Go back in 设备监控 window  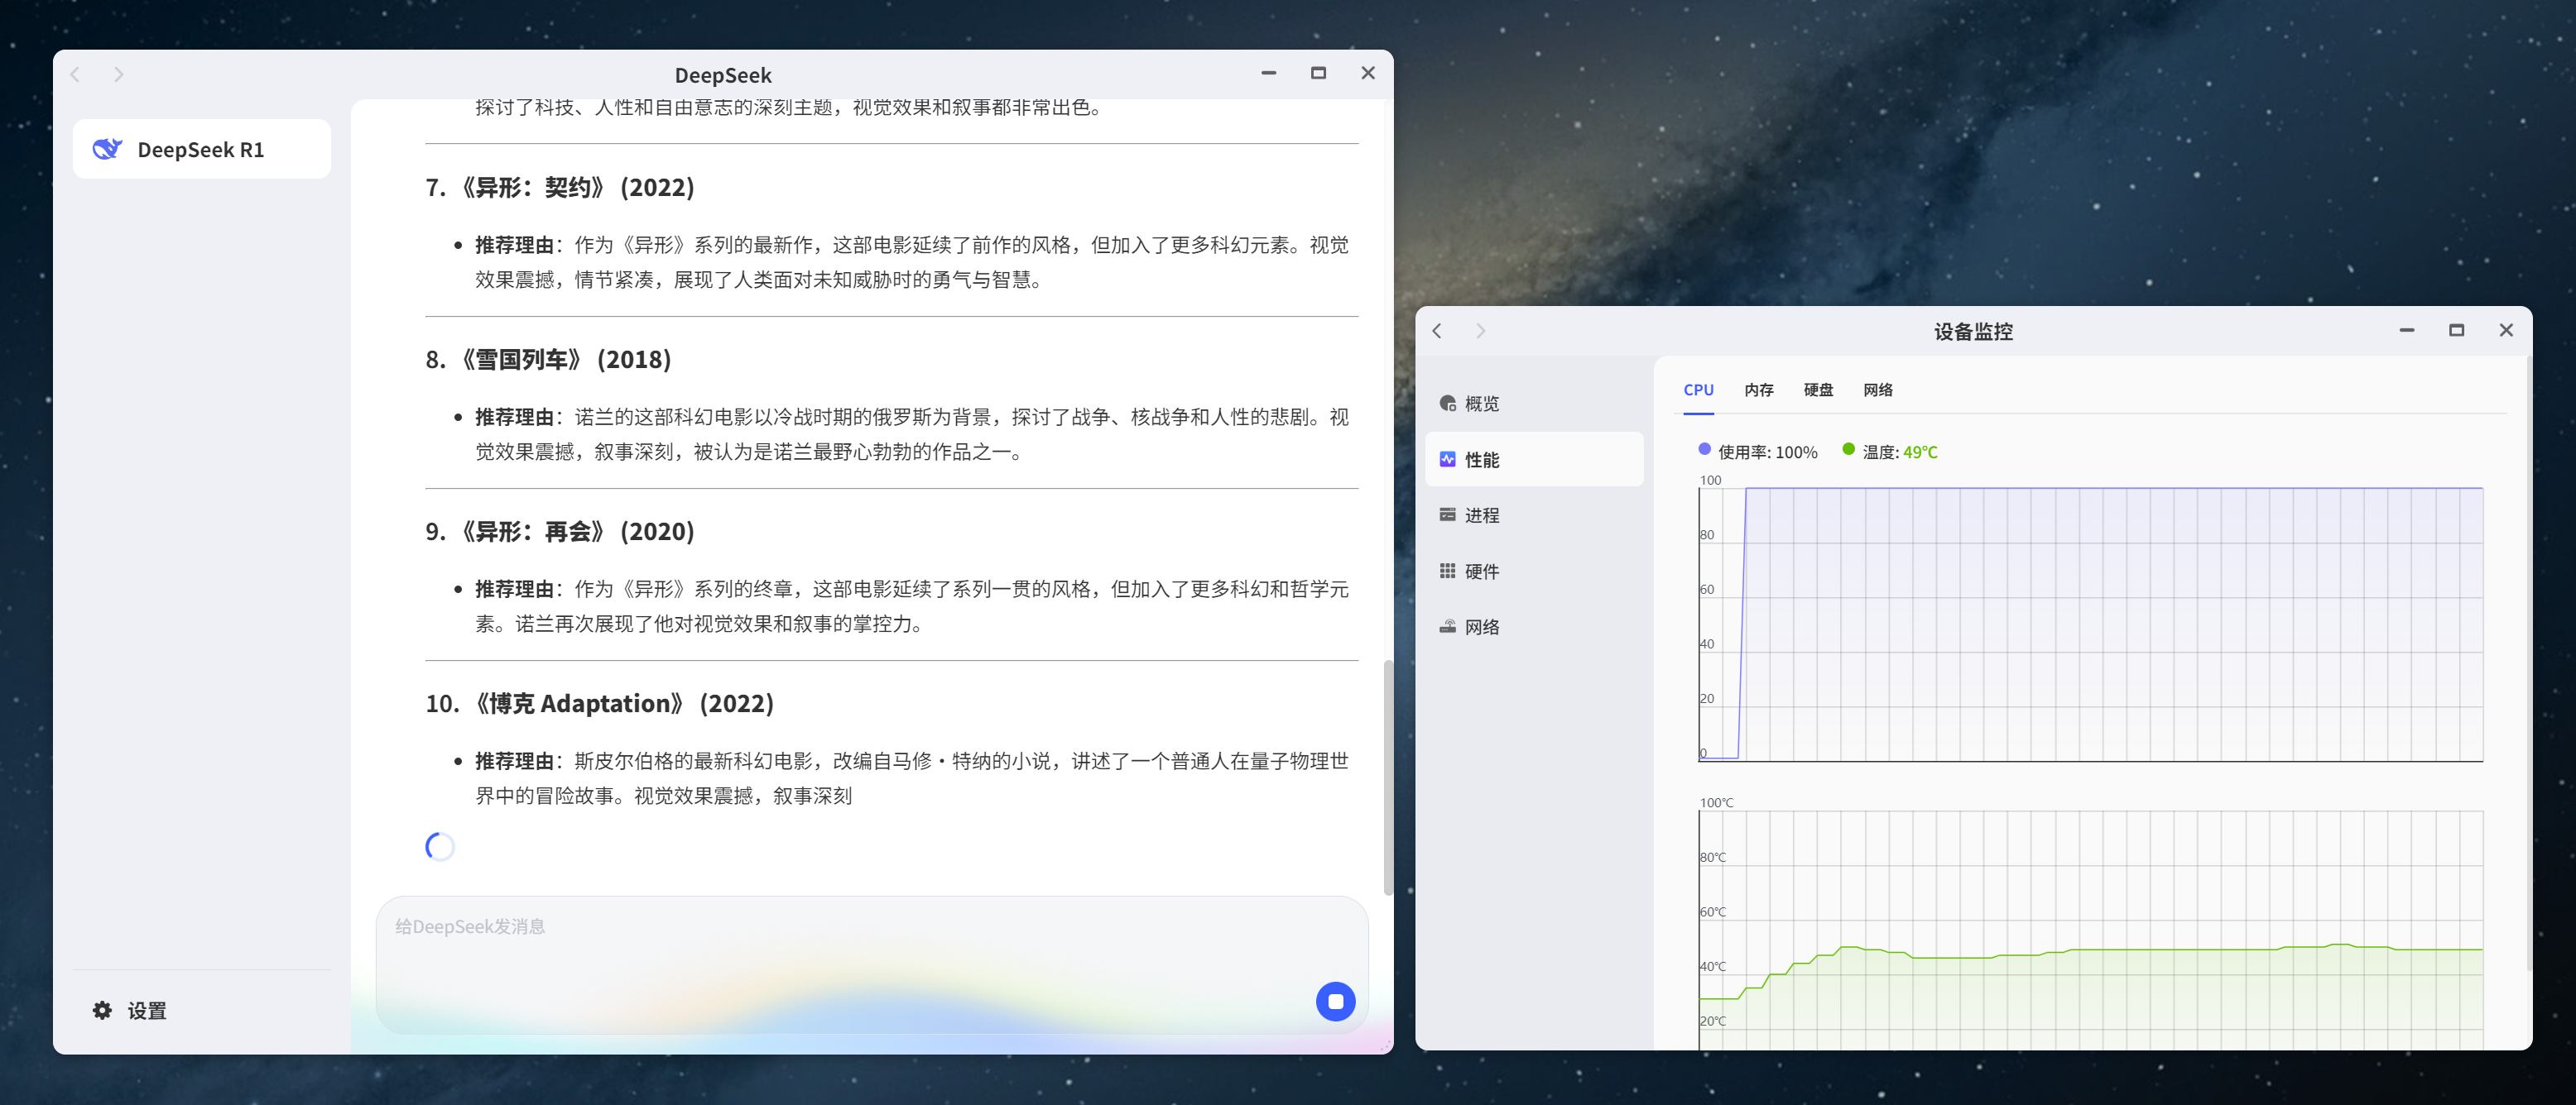(x=1437, y=331)
